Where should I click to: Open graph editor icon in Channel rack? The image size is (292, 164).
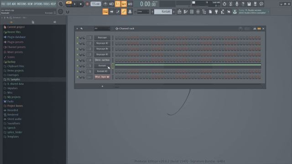[x=255, y=29]
